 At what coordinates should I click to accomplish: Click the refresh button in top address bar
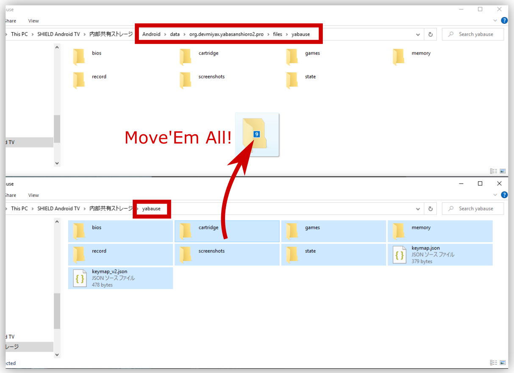click(x=431, y=34)
